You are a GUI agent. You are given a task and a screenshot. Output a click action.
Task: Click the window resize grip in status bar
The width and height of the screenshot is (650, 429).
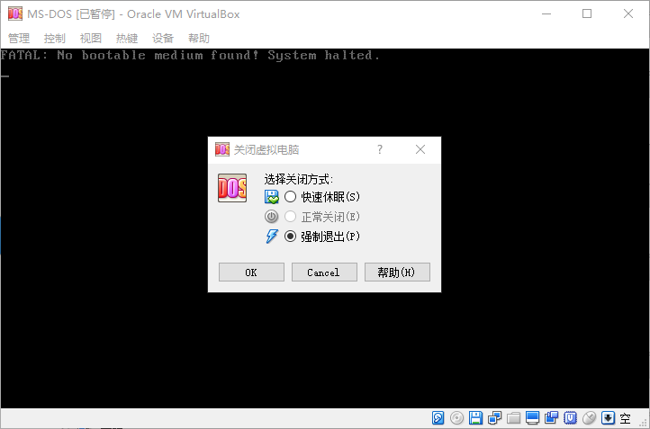coord(644,423)
